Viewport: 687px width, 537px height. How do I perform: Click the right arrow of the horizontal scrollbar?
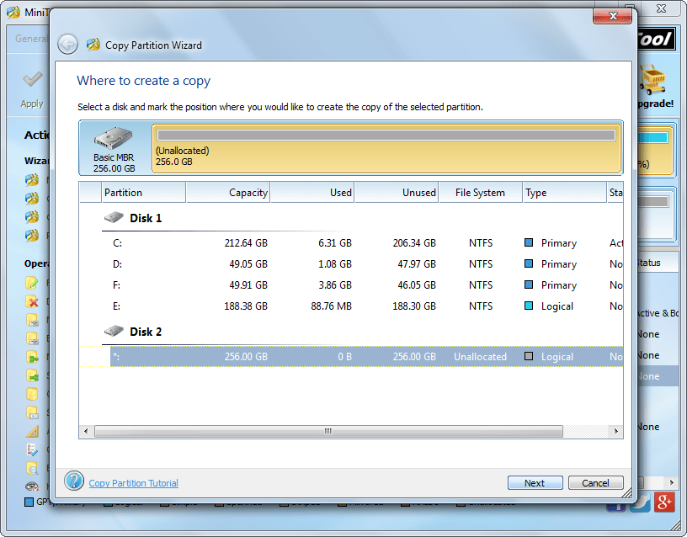pos(615,431)
